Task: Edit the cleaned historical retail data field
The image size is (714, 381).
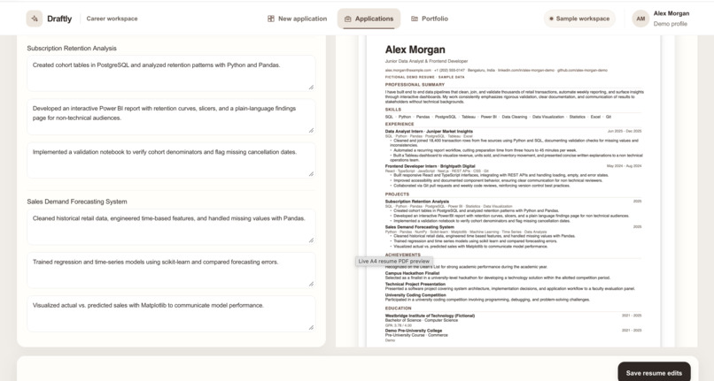Action: (171, 226)
